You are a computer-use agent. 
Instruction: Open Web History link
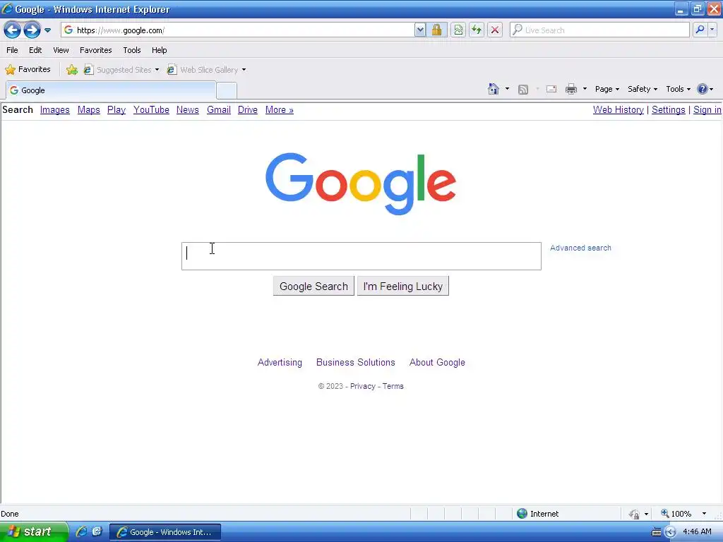[619, 109]
